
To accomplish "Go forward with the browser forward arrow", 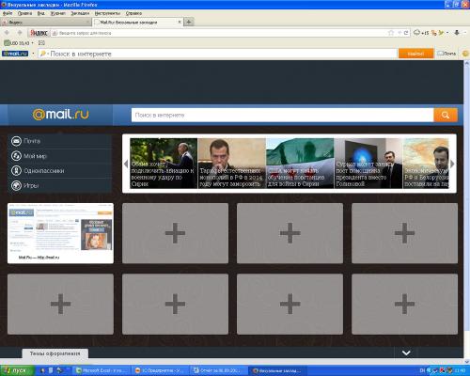I will (x=20, y=33).
